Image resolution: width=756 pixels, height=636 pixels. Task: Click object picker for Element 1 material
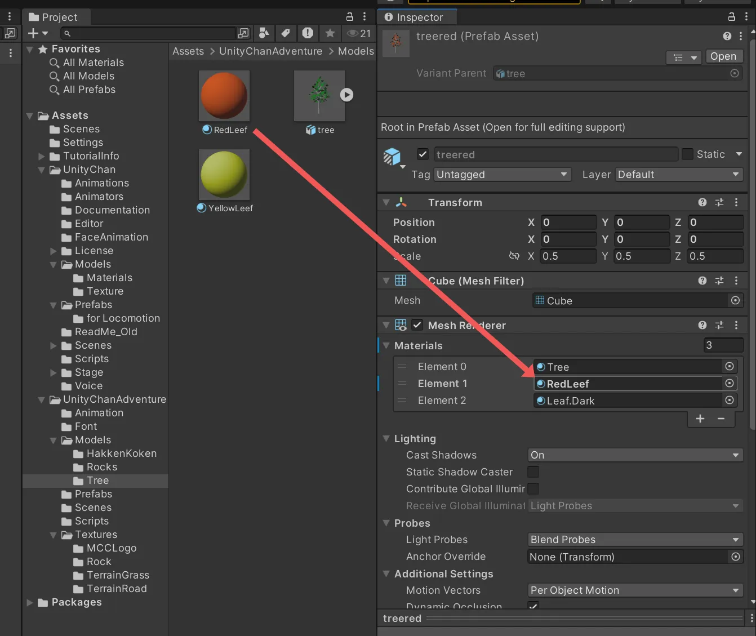point(730,384)
